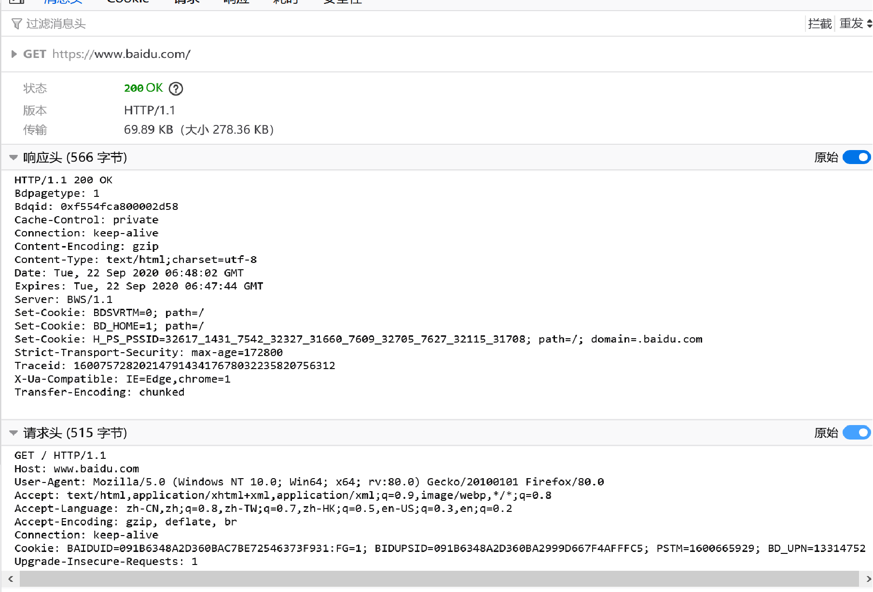Open the 重发 dropdown
Screen dimensions: 873x592
[x=855, y=24]
